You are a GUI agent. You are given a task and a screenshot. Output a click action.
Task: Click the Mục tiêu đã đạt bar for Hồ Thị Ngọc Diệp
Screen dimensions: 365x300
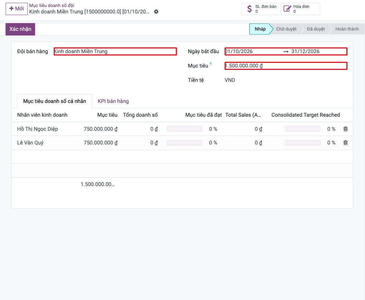pyautogui.click(x=185, y=129)
